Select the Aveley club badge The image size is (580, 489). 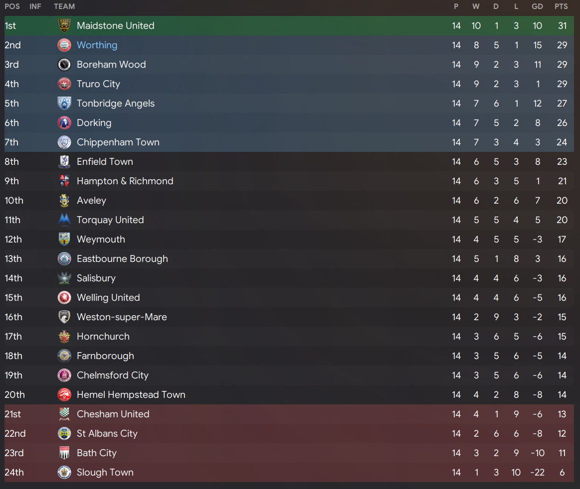pyautogui.click(x=64, y=201)
